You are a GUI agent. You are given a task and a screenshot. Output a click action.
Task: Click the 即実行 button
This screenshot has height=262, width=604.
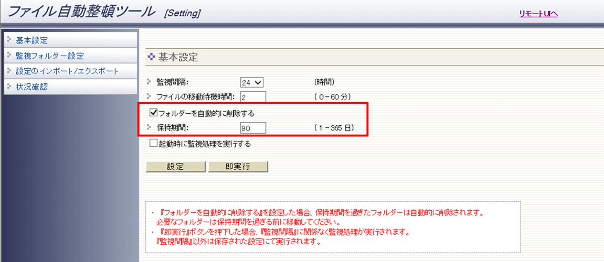click(238, 167)
